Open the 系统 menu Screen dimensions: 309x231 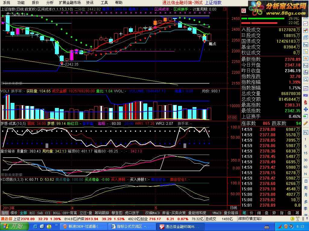(x=7, y=2)
